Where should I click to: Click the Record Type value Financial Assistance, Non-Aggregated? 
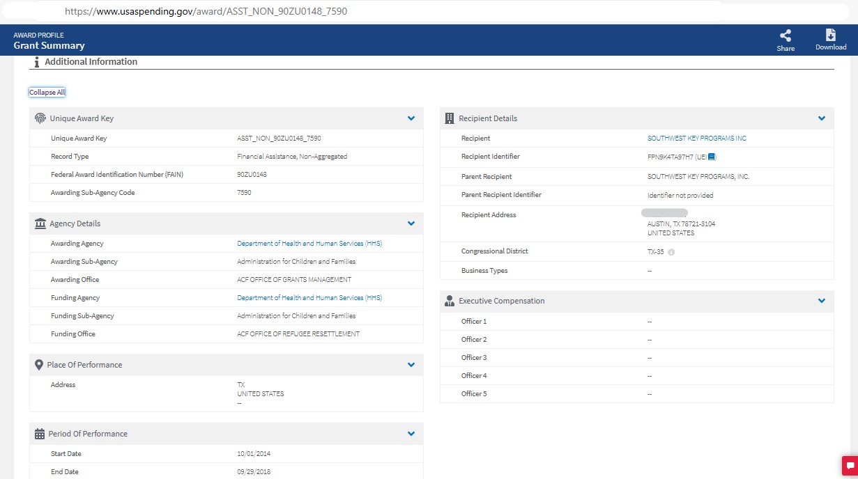point(292,157)
